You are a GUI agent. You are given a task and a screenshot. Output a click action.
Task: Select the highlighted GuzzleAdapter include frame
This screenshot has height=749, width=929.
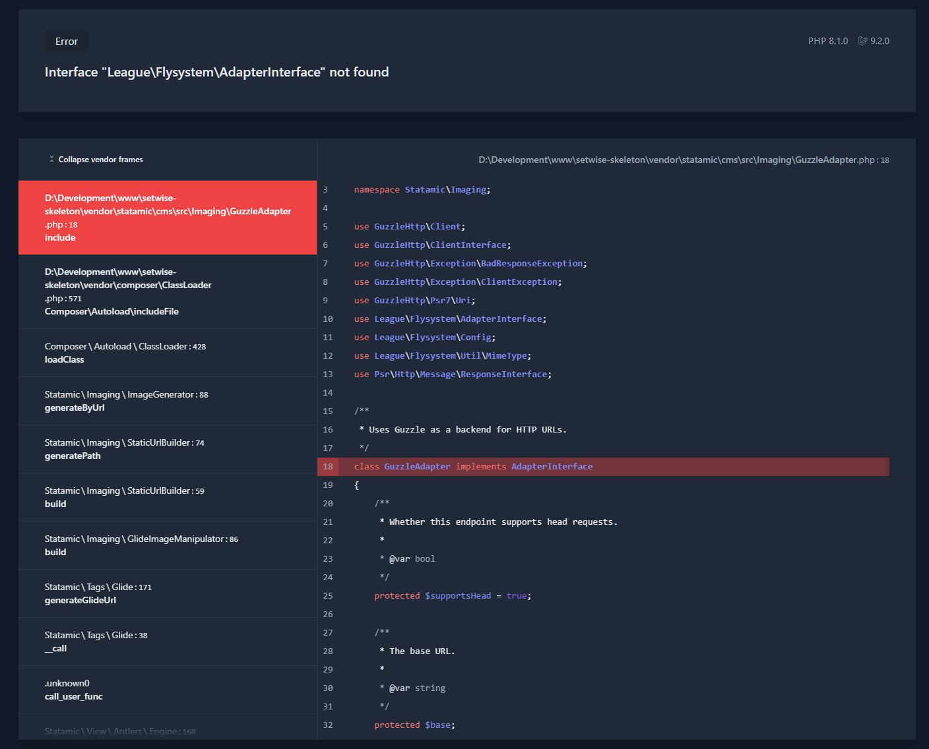tap(167, 218)
